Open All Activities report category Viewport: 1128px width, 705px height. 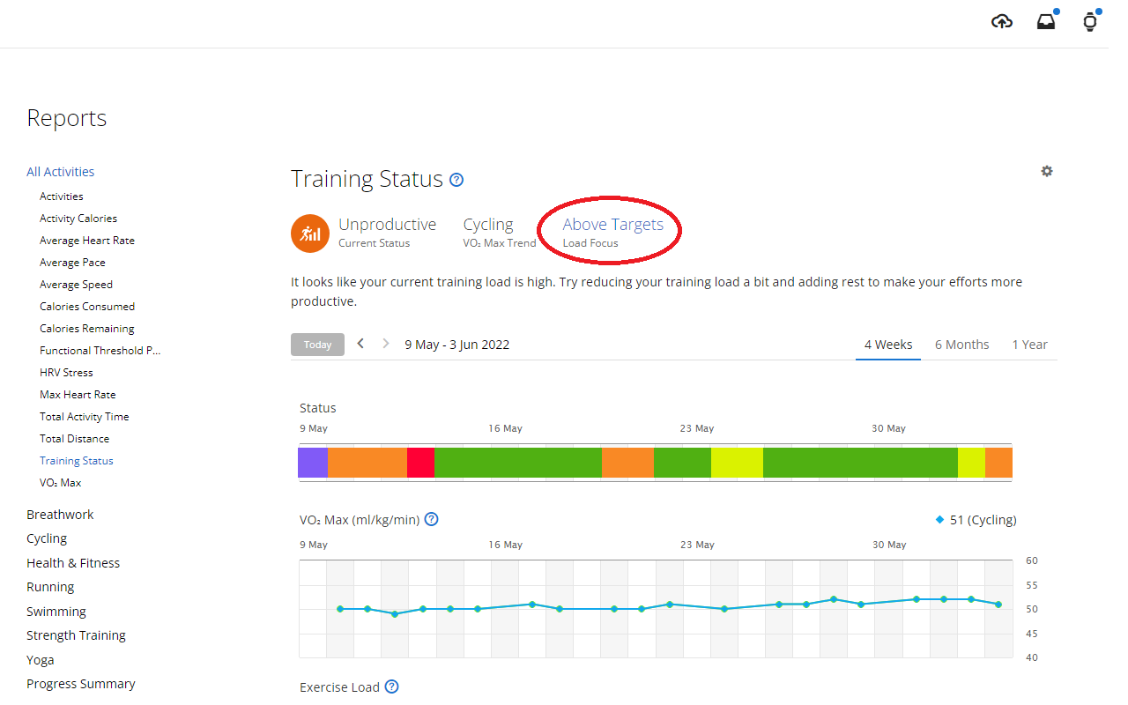(x=61, y=172)
